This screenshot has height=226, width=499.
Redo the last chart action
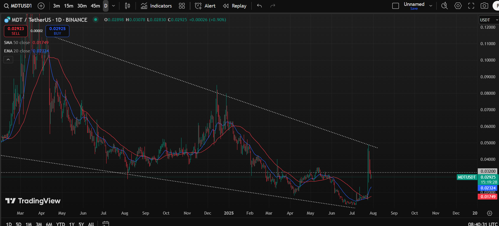273,6
